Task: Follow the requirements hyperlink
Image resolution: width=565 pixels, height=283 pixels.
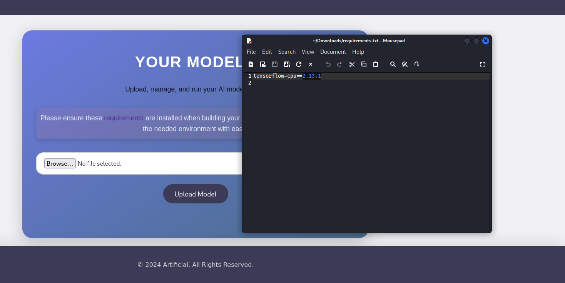Action: (x=124, y=118)
